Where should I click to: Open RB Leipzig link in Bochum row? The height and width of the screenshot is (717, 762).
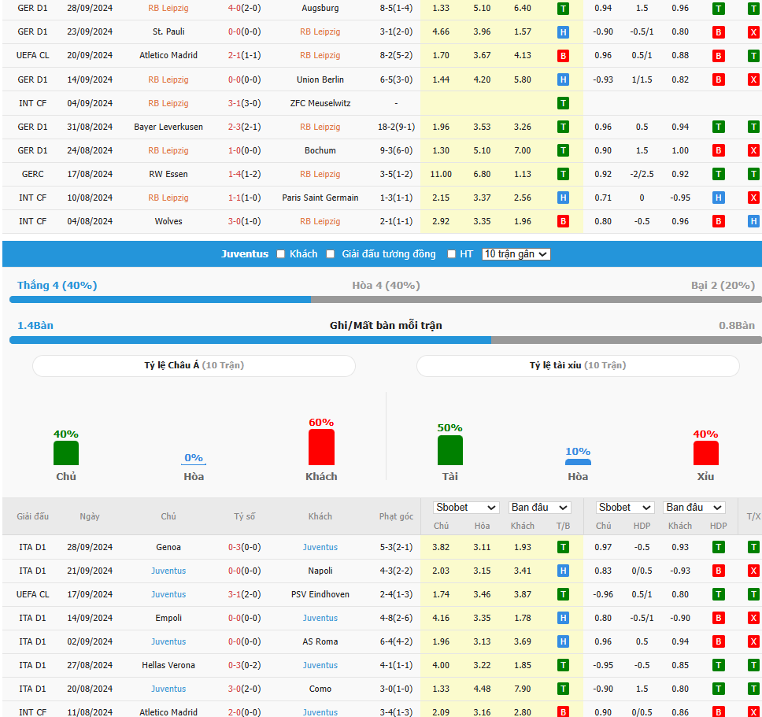click(168, 150)
